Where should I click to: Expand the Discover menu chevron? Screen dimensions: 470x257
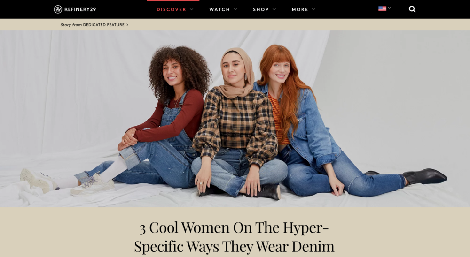[192, 9]
